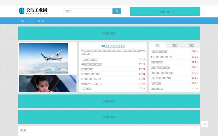218x136 pixels.
Task: Click the 长信工业园 site logo
Action: [33, 11]
